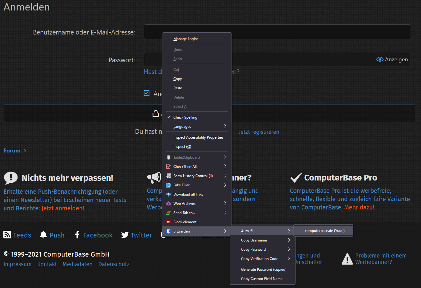Click the Fake Filler extension icon
This screenshot has height=288, width=421.
tap(169, 185)
